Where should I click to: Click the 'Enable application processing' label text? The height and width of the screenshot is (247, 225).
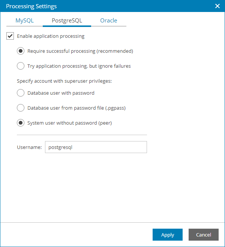[51, 36]
